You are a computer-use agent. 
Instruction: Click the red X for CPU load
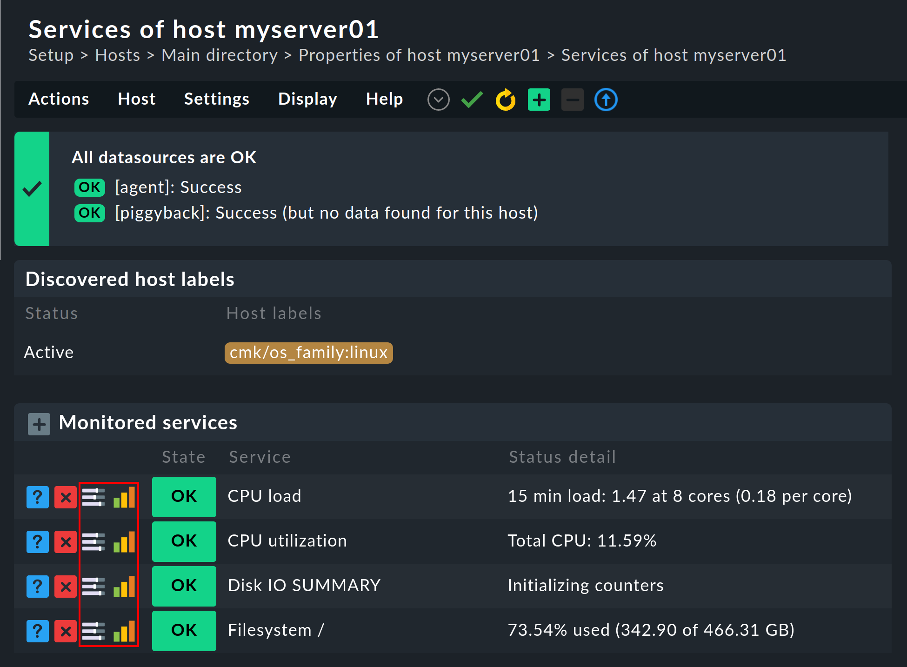click(66, 497)
